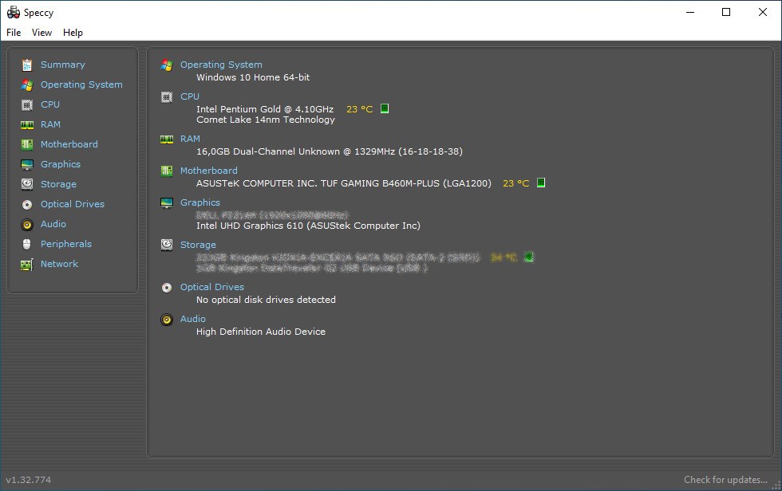Image resolution: width=782 pixels, height=491 pixels.
Task: Click the Network card icon in sidebar
Action: (27, 265)
